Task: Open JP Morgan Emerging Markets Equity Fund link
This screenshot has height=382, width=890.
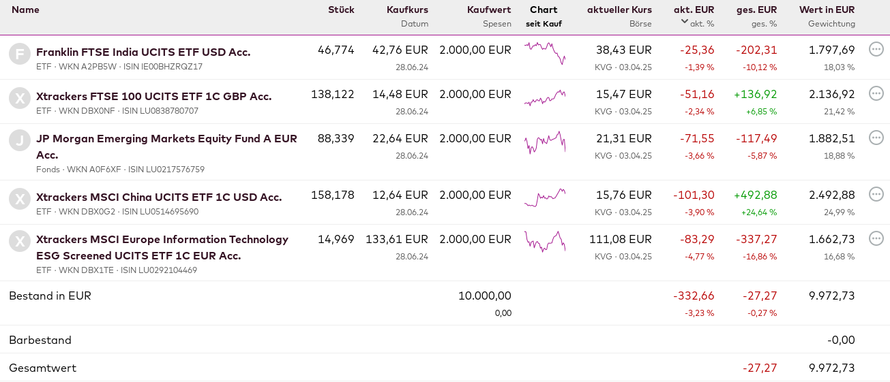Action: click(166, 139)
